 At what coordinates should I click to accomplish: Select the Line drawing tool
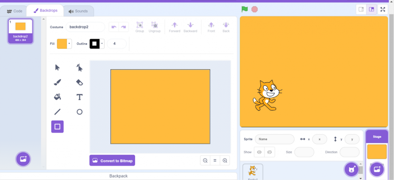pyautogui.click(x=57, y=112)
